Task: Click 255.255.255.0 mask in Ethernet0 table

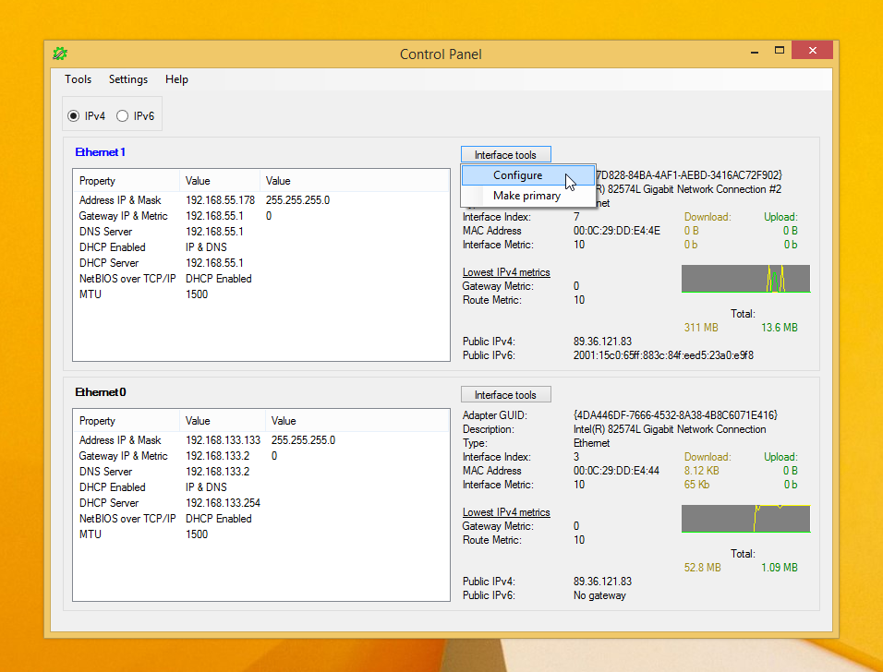Action: click(x=303, y=440)
